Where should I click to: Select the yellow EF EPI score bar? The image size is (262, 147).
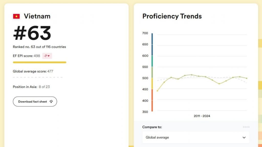pos(39,62)
